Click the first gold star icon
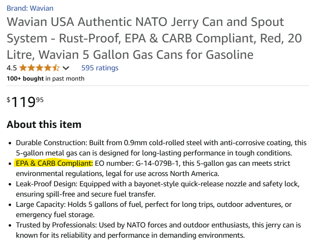 [23, 68]
